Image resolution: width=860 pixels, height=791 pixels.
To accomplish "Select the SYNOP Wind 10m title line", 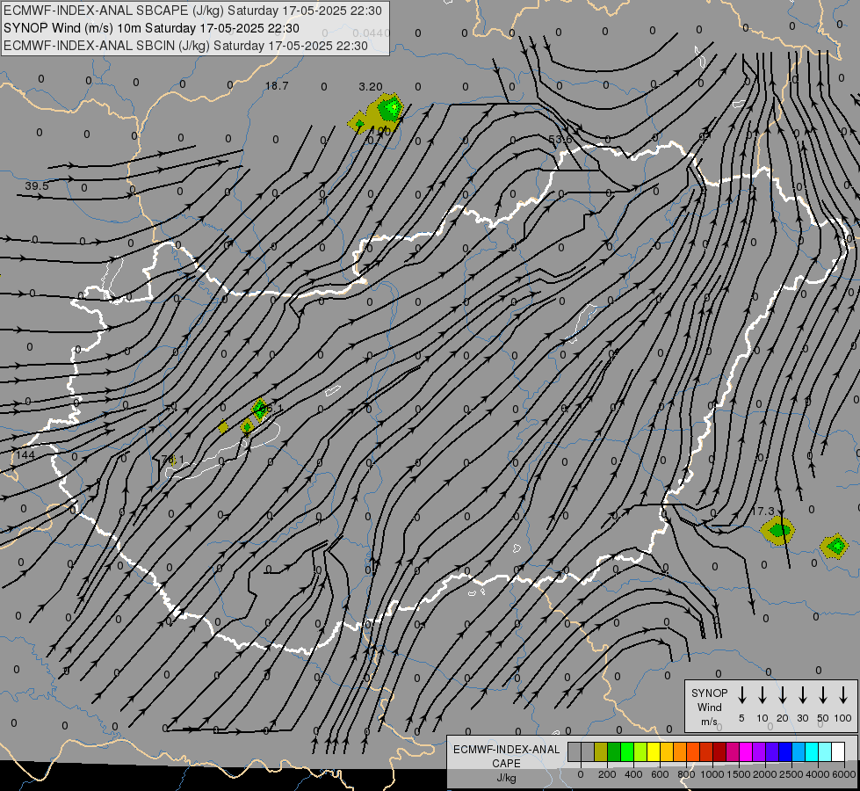I will pyautogui.click(x=151, y=28).
